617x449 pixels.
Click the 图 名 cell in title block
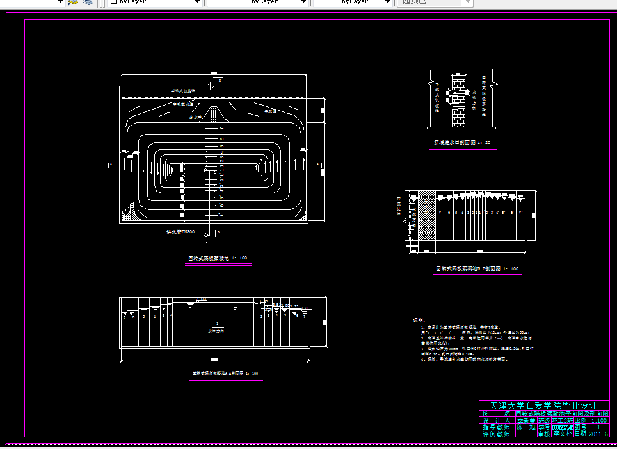coord(497,414)
